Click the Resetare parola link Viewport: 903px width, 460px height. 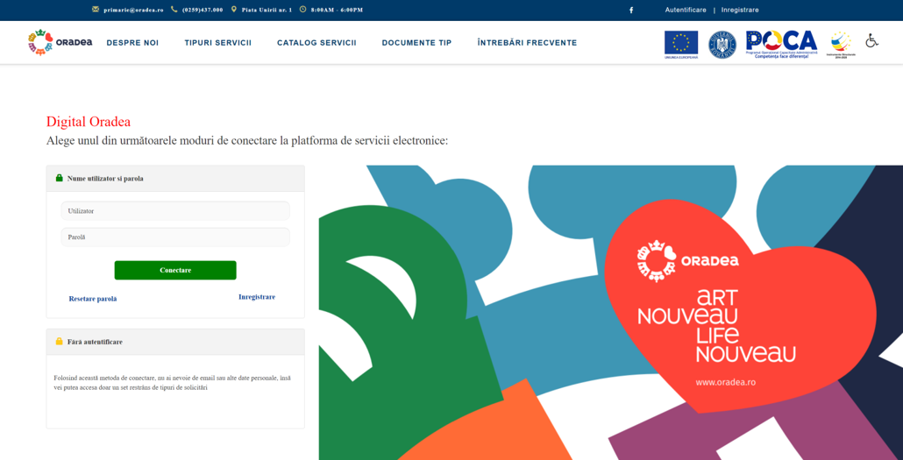click(93, 299)
